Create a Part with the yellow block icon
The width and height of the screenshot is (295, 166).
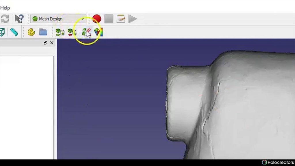pos(31,32)
